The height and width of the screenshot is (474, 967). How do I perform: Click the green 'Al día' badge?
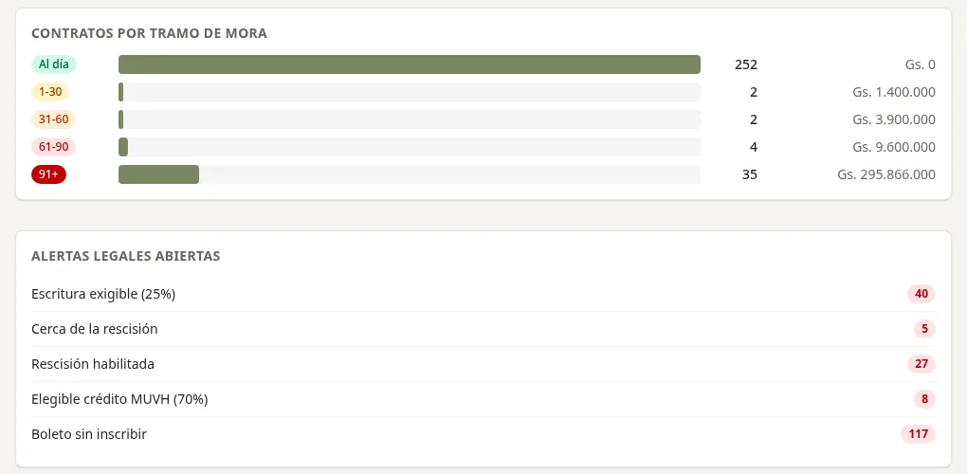54,64
